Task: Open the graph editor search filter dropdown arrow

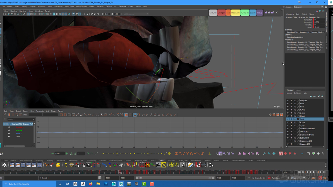Action: [x=34, y=119]
